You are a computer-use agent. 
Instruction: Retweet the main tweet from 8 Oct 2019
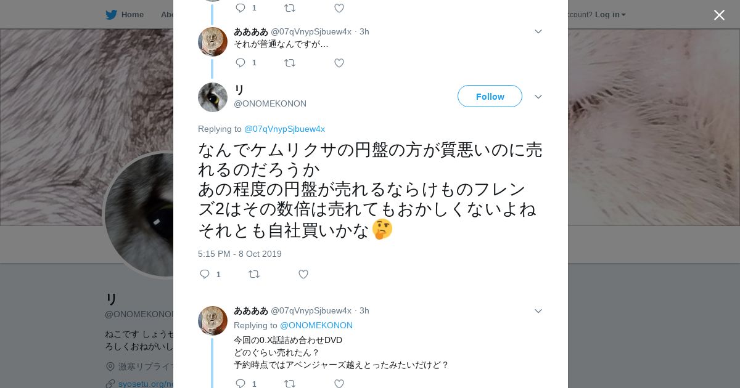[254, 274]
